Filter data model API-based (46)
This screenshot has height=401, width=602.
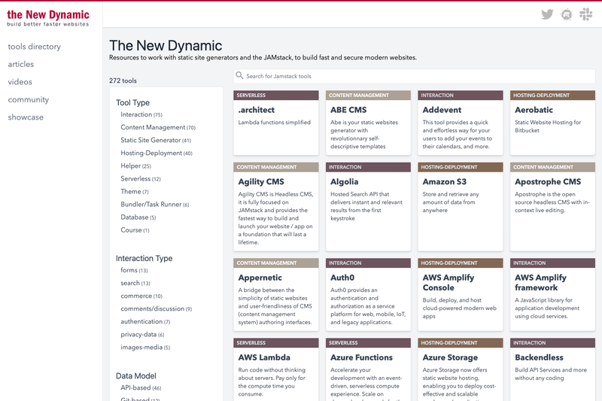pyautogui.click(x=141, y=387)
